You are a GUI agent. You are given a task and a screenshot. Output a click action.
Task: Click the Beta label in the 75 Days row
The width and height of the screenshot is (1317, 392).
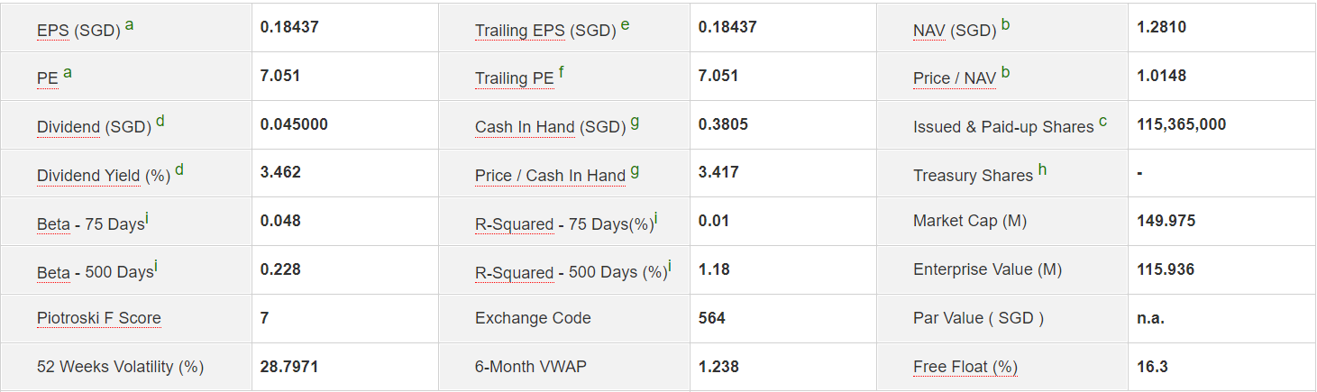53,224
